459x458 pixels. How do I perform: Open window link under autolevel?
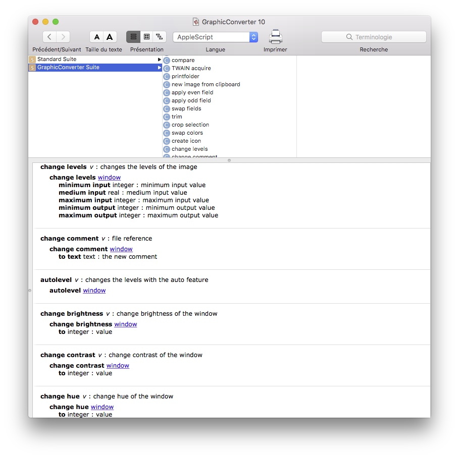(94, 291)
